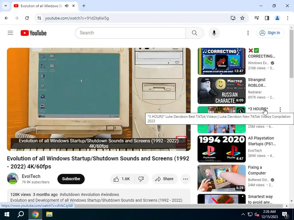Play or pause the main video
294x220 pixels.
click(99, 99)
